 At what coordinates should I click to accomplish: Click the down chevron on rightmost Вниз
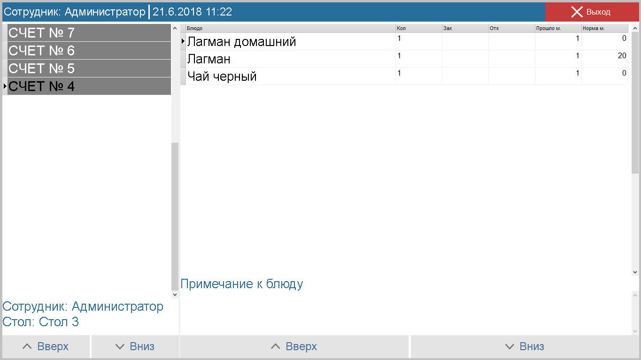point(509,346)
